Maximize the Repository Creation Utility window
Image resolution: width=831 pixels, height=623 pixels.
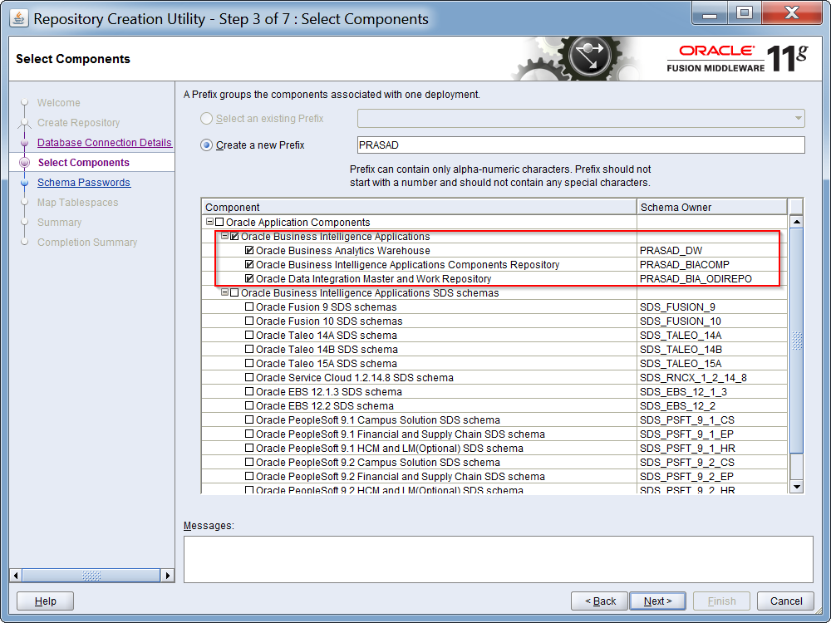pos(744,13)
